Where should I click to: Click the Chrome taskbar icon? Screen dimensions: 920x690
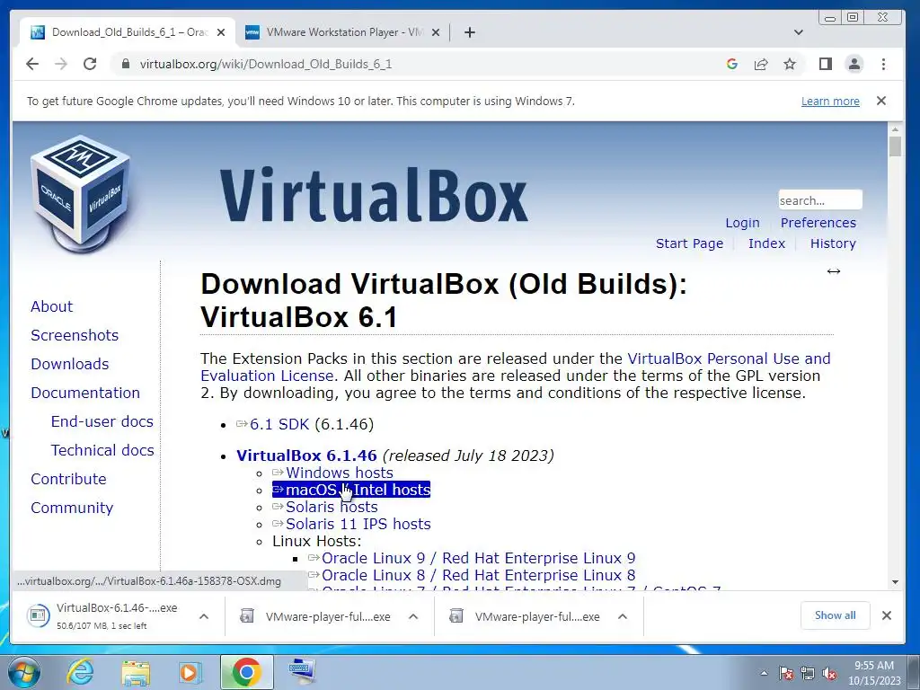pos(246,672)
